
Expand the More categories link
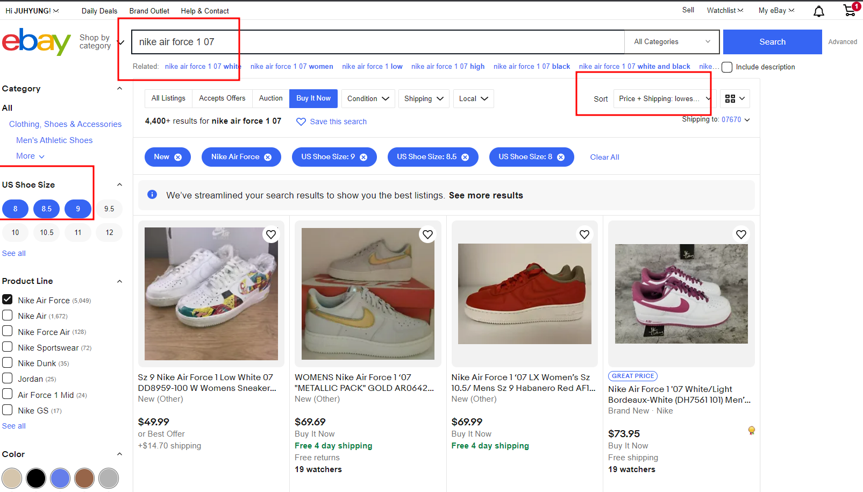(30, 156)
